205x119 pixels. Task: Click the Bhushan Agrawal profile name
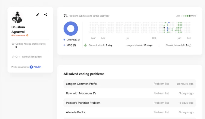(18, 29)
